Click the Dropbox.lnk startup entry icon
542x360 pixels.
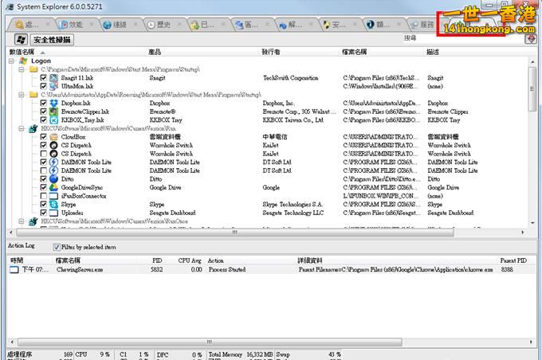(x=54, y=103)
